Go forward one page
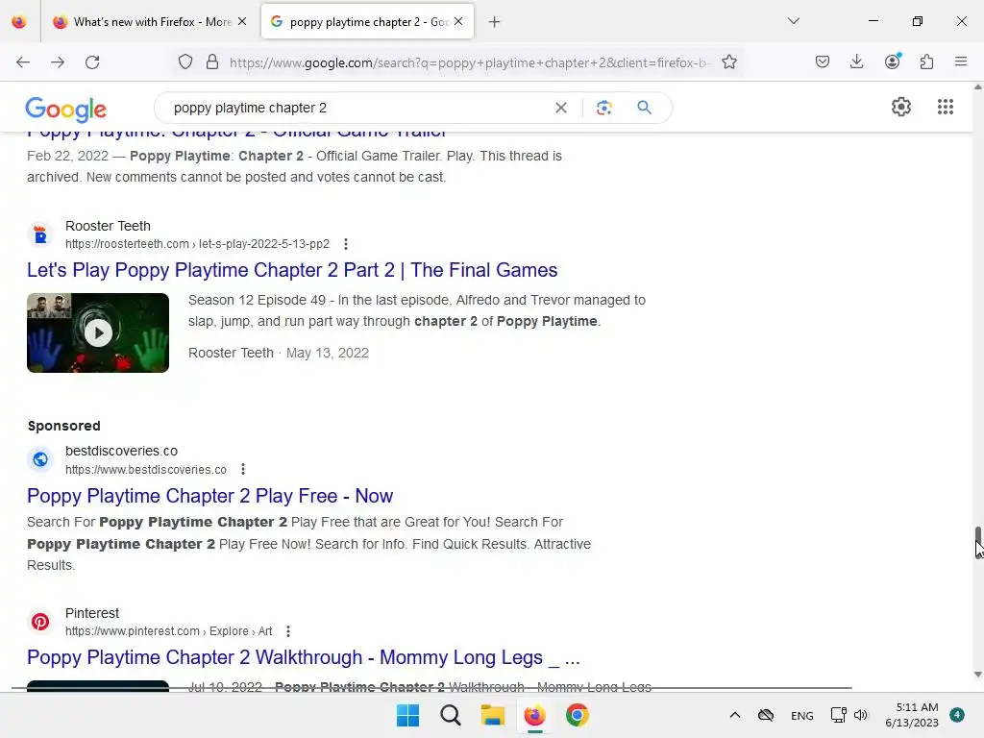Image resolution: width=984 pixels, height=738 pixels. tap(58, 62)
